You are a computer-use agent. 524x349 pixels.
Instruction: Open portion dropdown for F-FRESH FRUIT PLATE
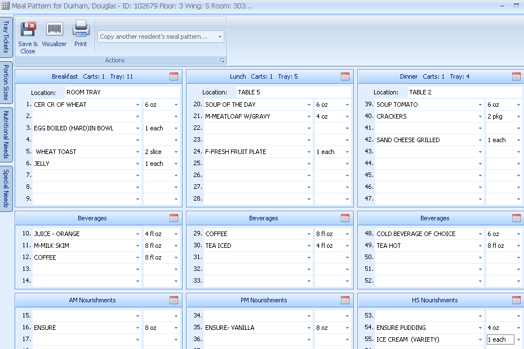tap(347, 152)
